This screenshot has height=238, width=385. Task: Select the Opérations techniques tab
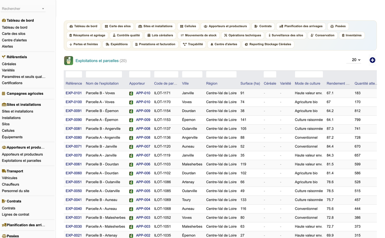click(243, 35)
